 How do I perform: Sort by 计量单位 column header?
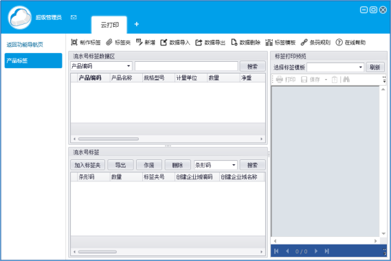(191, 78)
